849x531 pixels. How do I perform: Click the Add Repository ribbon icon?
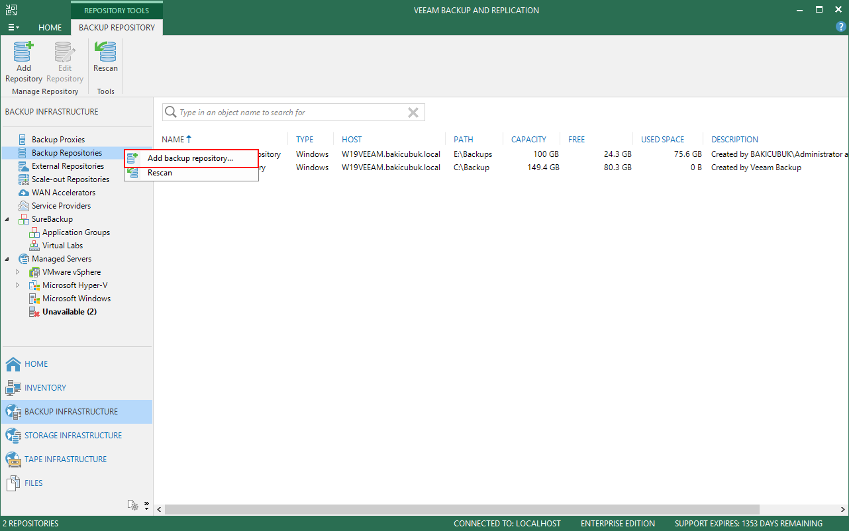(x=24, y=62)
